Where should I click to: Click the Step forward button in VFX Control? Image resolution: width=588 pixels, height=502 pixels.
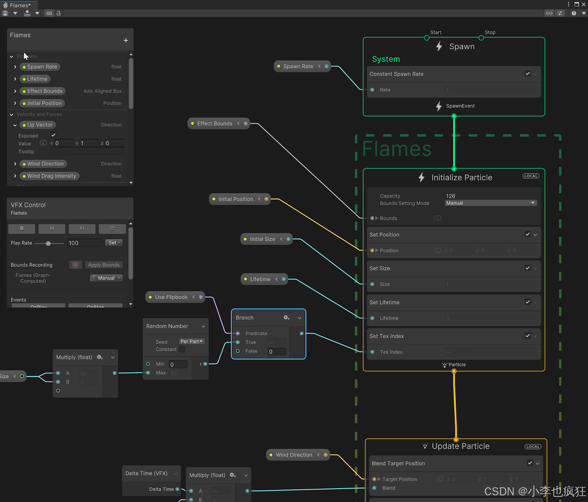click(x=82, y=229)
